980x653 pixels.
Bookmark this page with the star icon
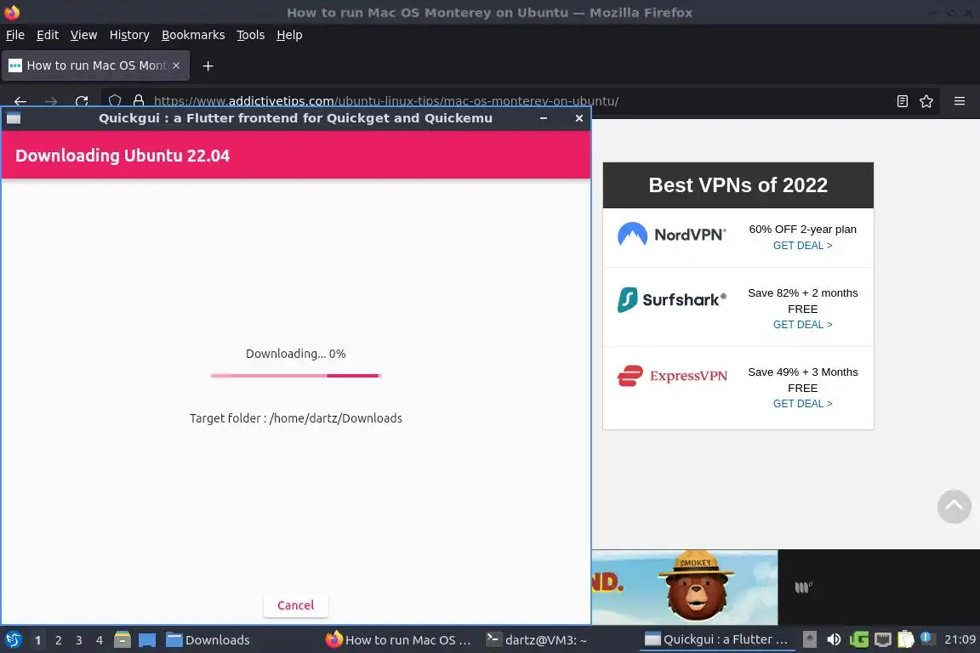click(926, 101)
